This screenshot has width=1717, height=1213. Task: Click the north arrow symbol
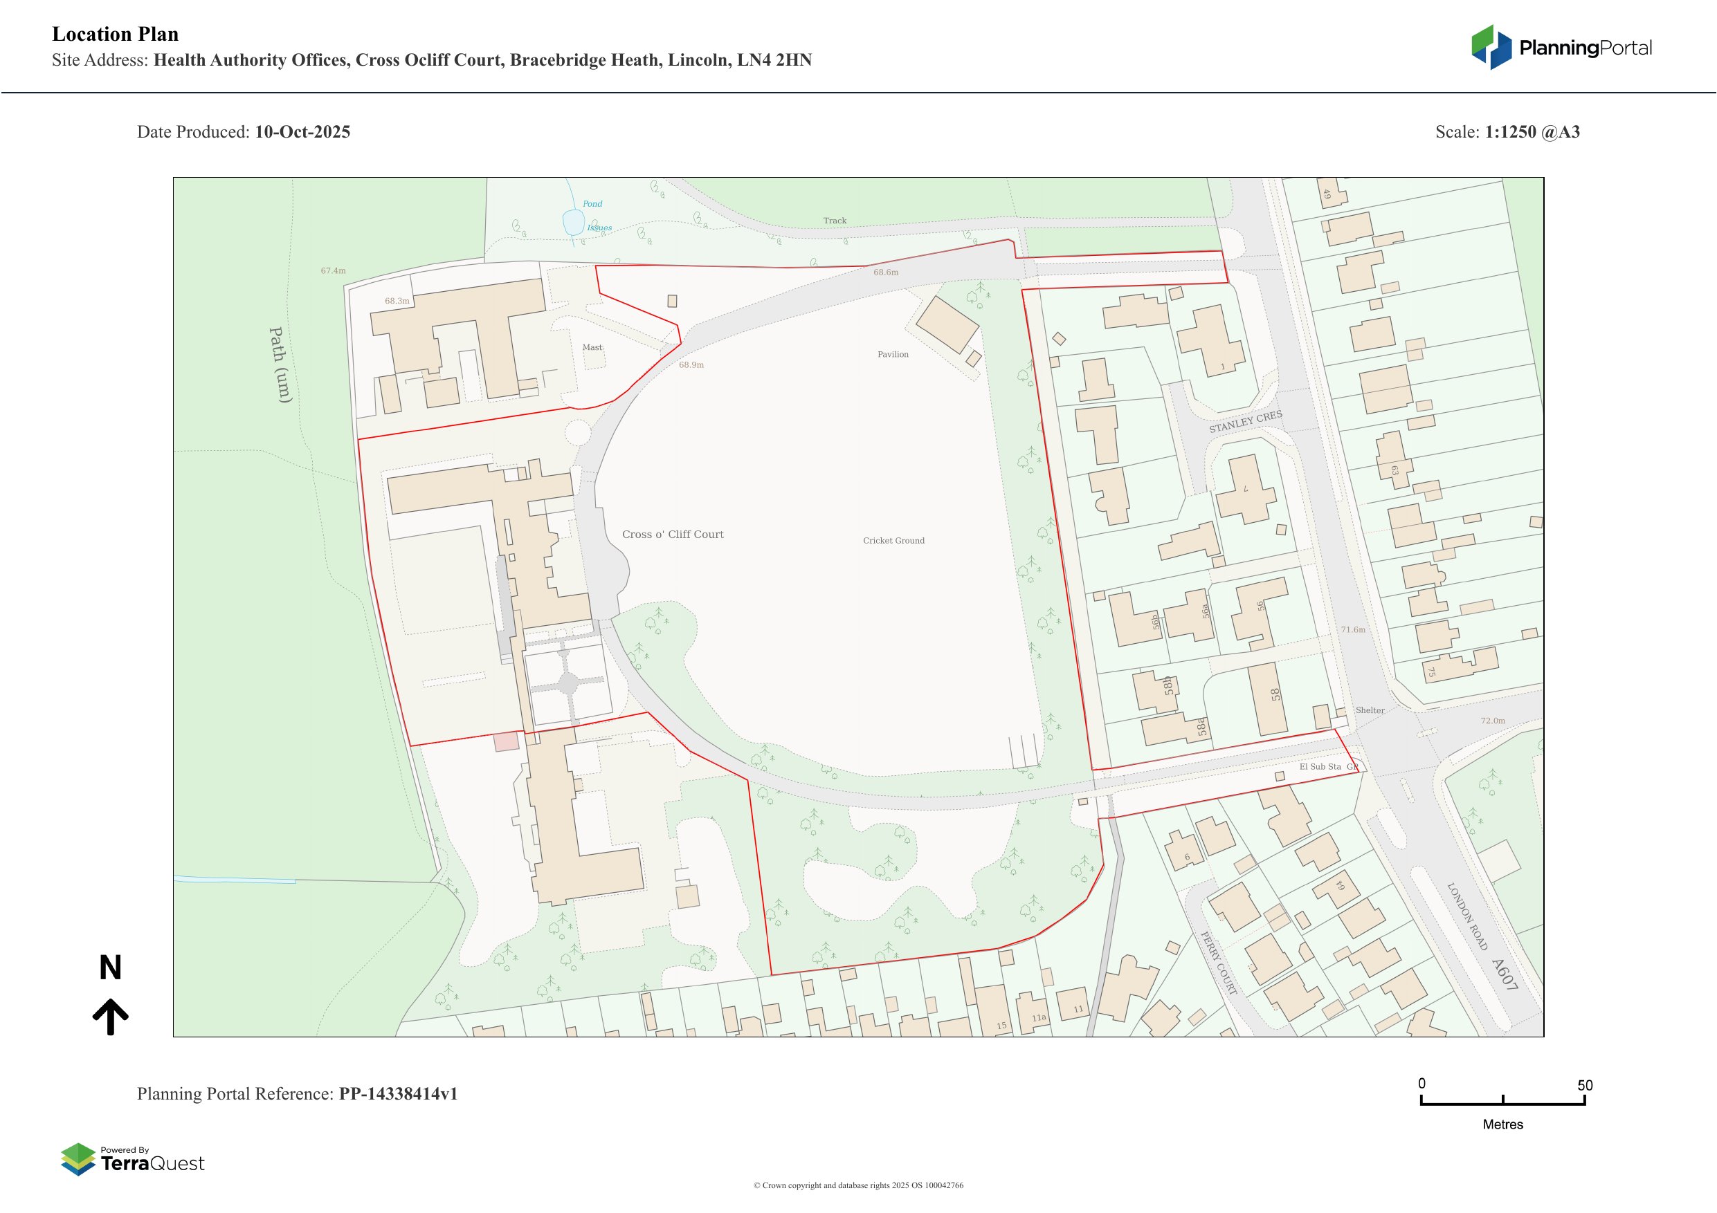click(111, 1015)
